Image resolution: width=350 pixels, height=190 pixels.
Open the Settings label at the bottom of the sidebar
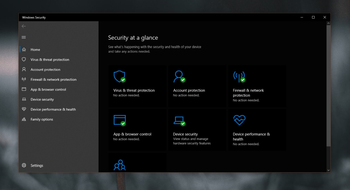37,166
